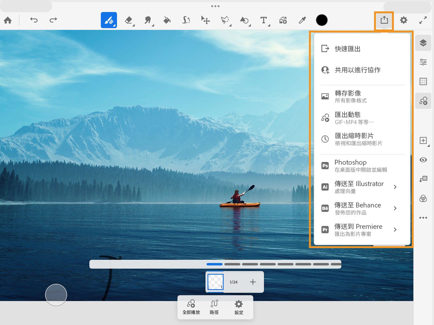Open the place image tool
The height and width of the screenshot is (325, 434).
click(x=283, y=20)
